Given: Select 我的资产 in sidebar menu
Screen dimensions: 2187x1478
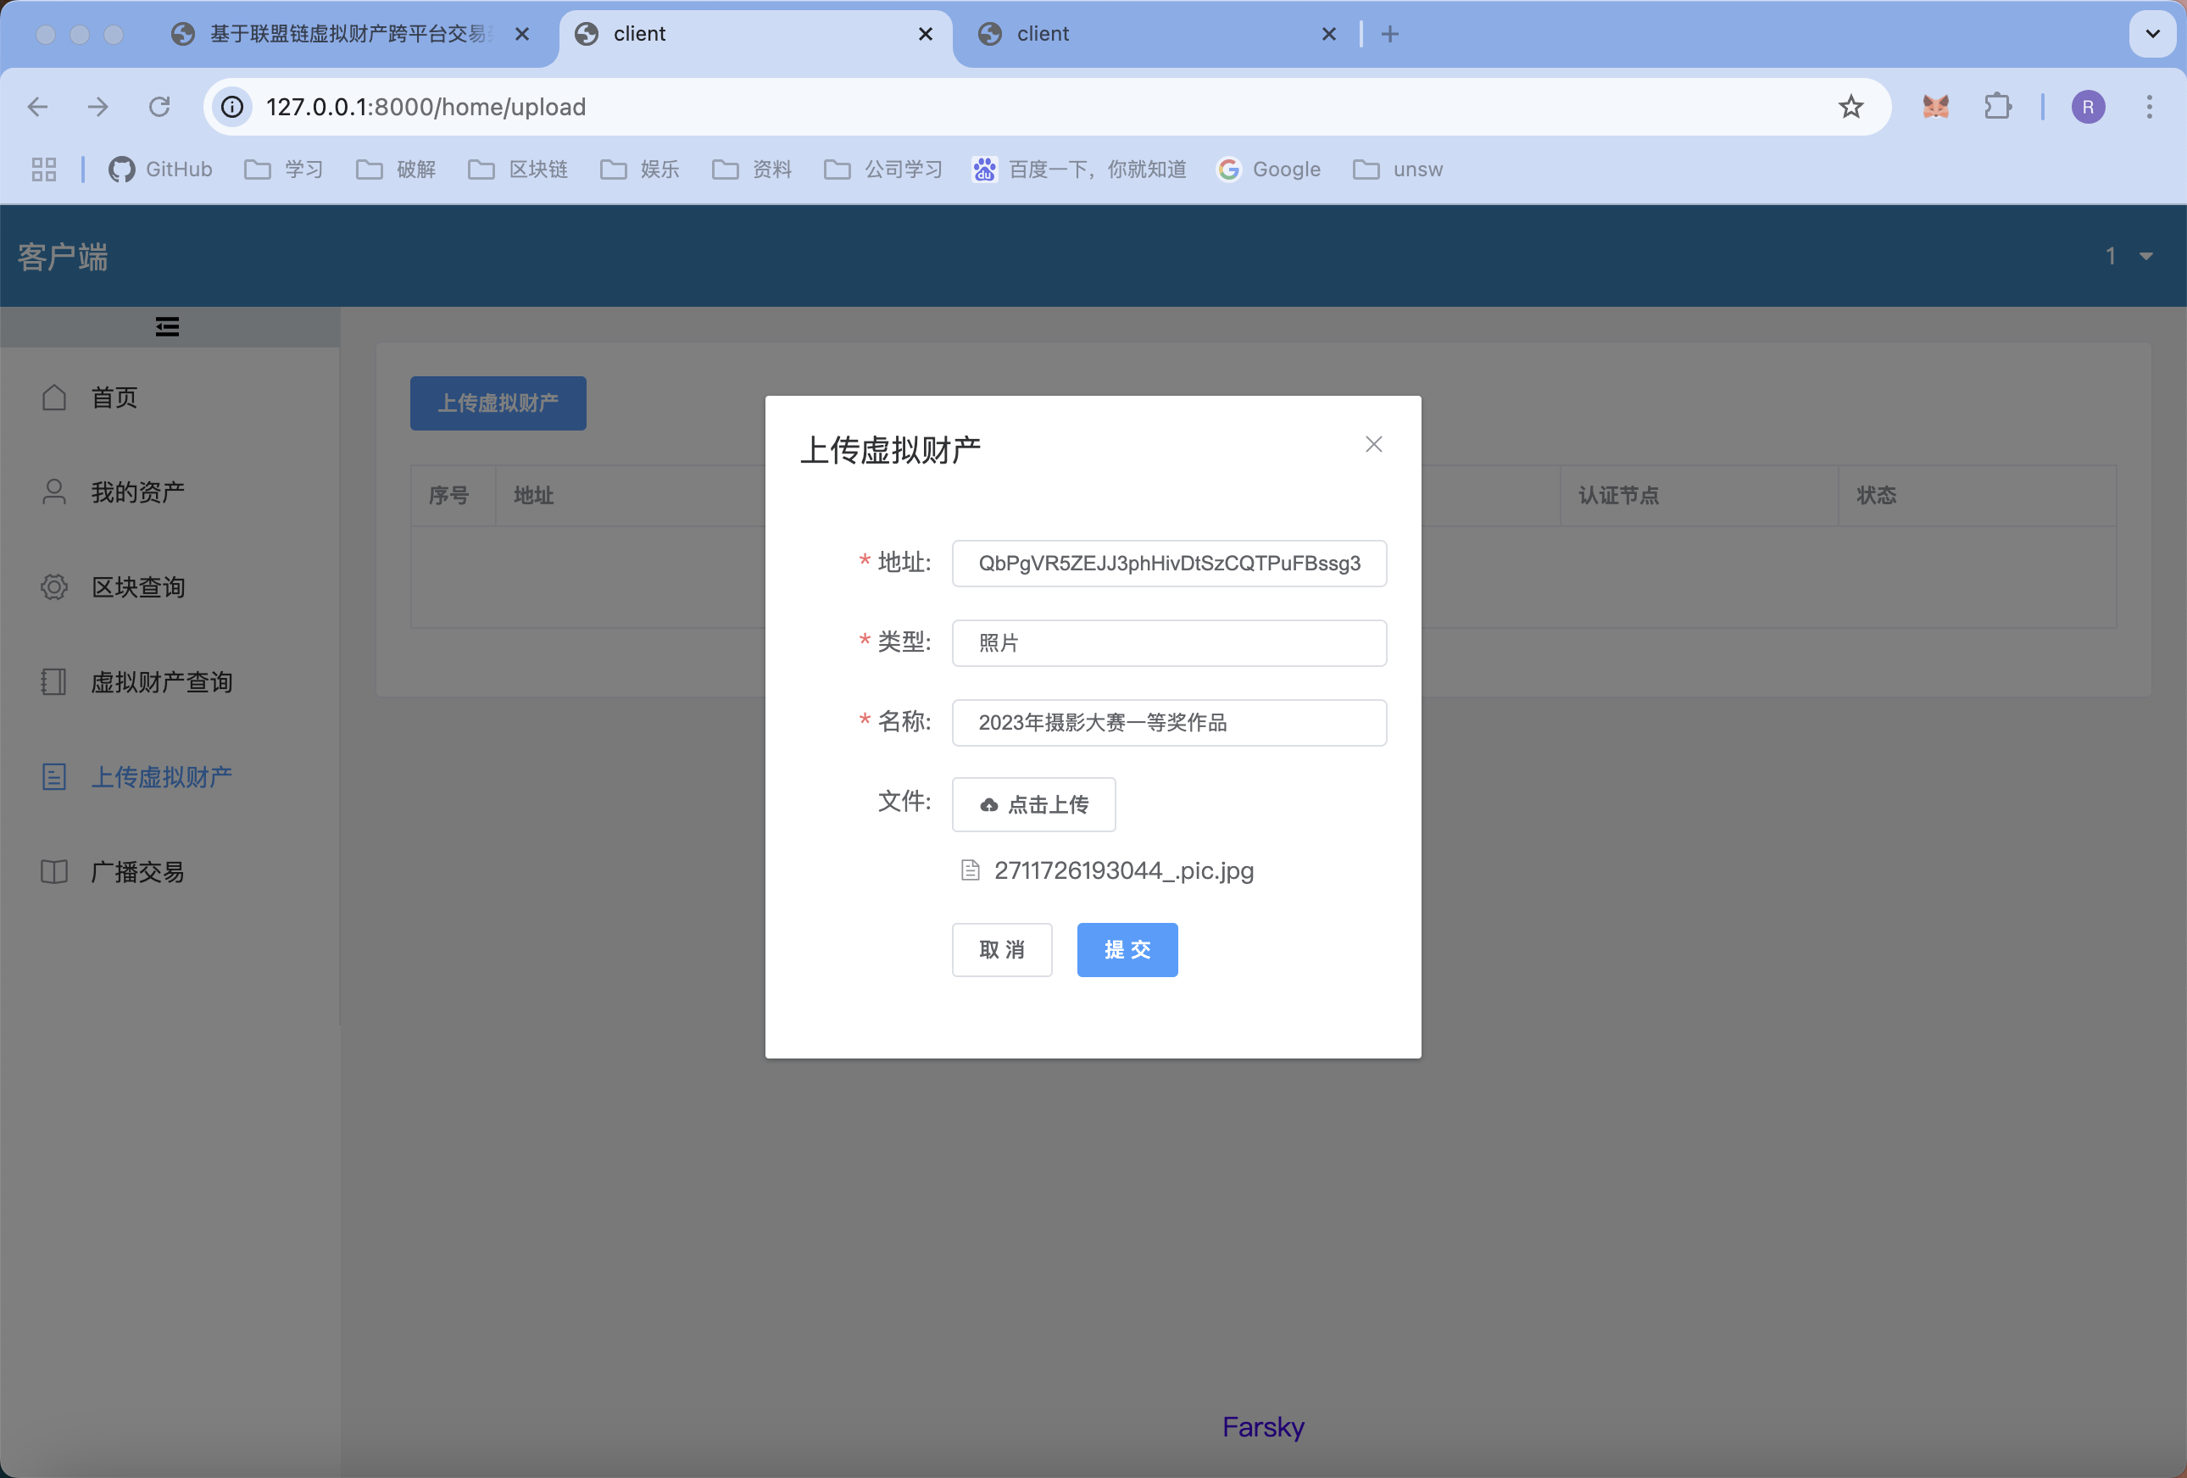Looking at the screenshot, I should pyautogui.click(x=137, y=492).
